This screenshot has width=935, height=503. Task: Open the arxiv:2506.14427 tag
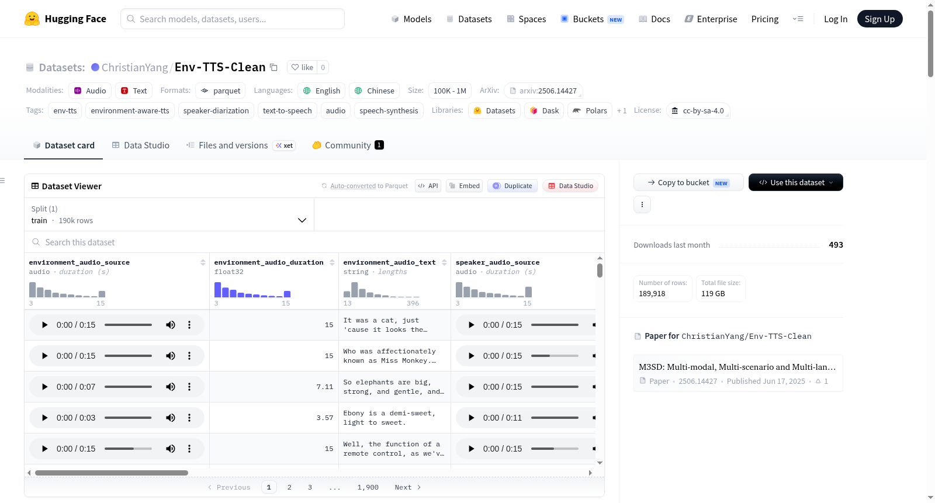pos(543,91)
